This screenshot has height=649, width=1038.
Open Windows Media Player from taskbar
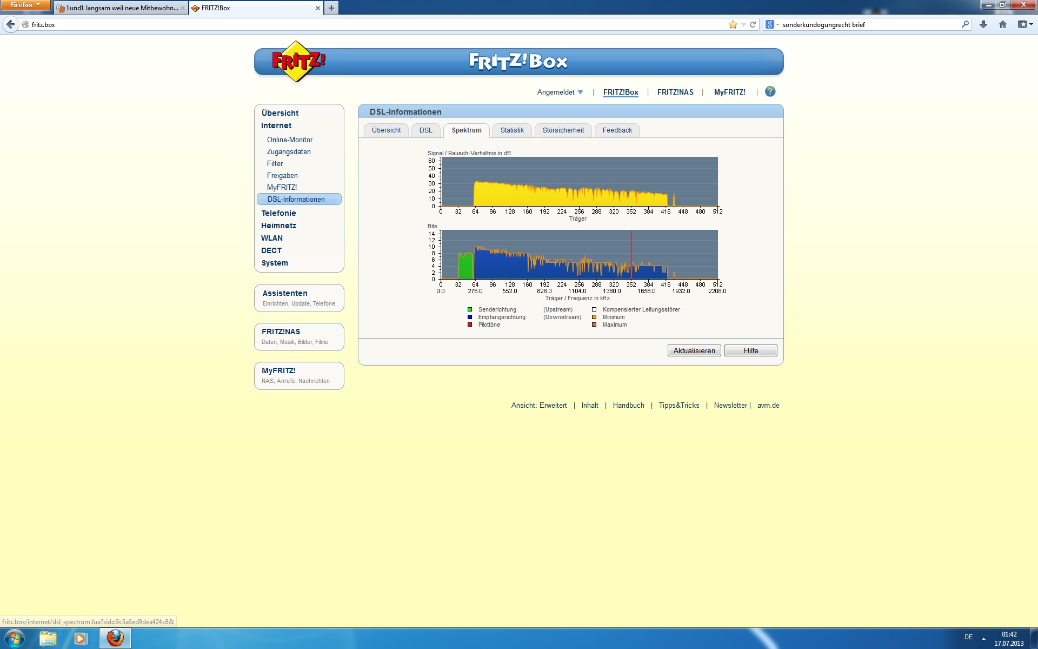click(x=81, y=639)
